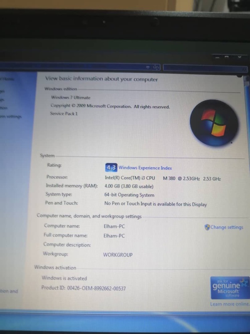
Task: Expand the address bar history dropdown arrow
Action: coord(148,67)
